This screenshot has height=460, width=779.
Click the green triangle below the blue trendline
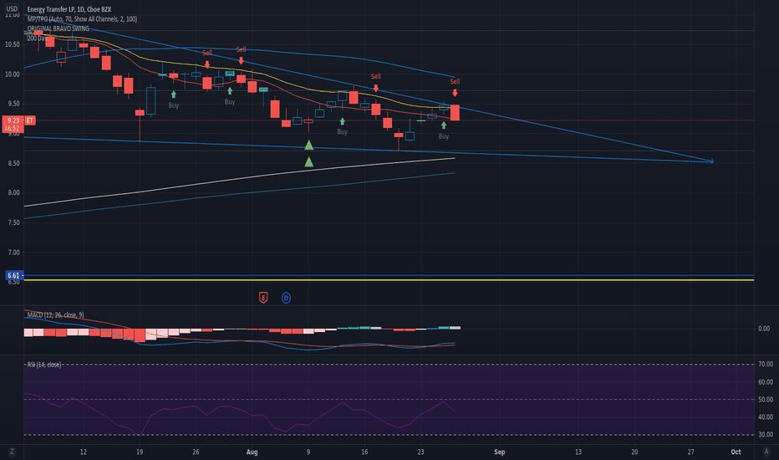(x=308, y=161)
